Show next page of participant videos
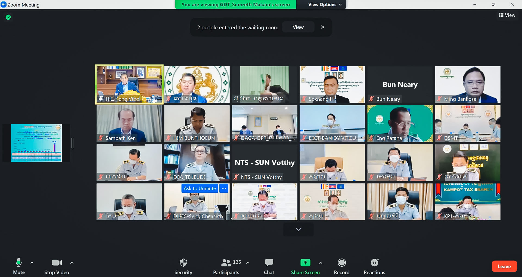This screenshot has width=522, height=277. [298, 229]
